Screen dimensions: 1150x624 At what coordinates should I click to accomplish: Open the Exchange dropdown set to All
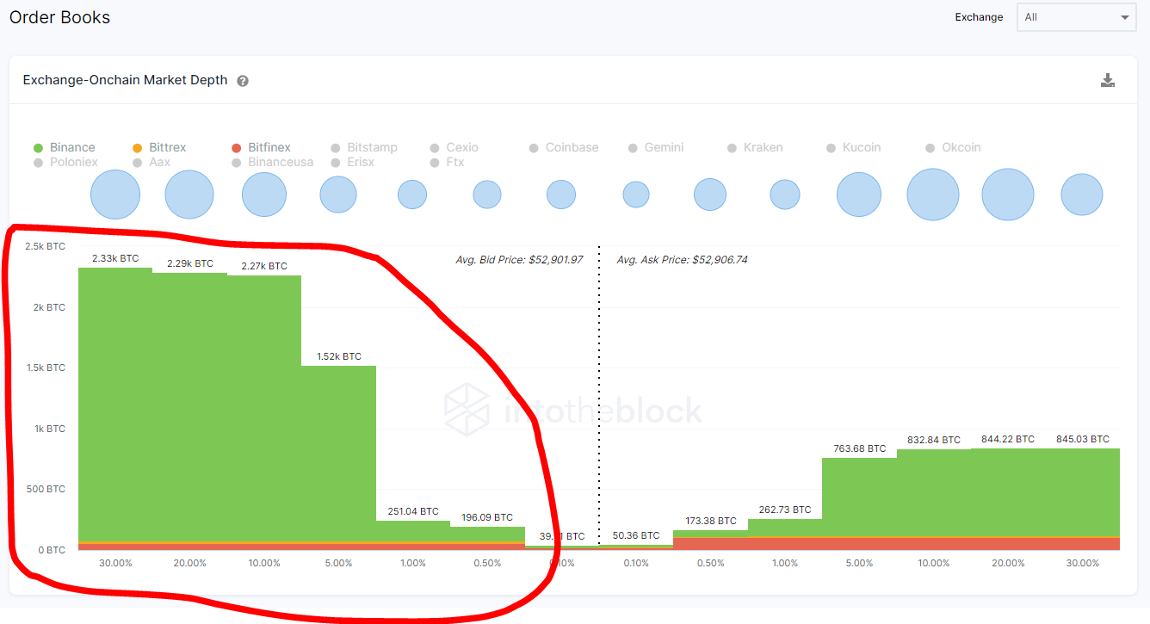[1076, 17]
